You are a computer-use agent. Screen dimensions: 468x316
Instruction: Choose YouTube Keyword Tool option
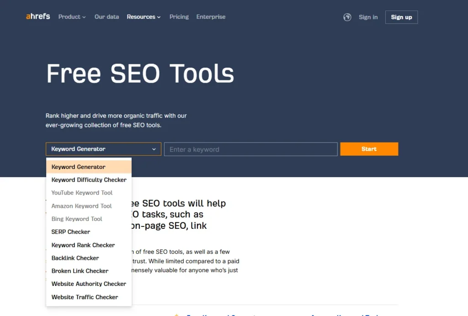(x=89, y=193)
